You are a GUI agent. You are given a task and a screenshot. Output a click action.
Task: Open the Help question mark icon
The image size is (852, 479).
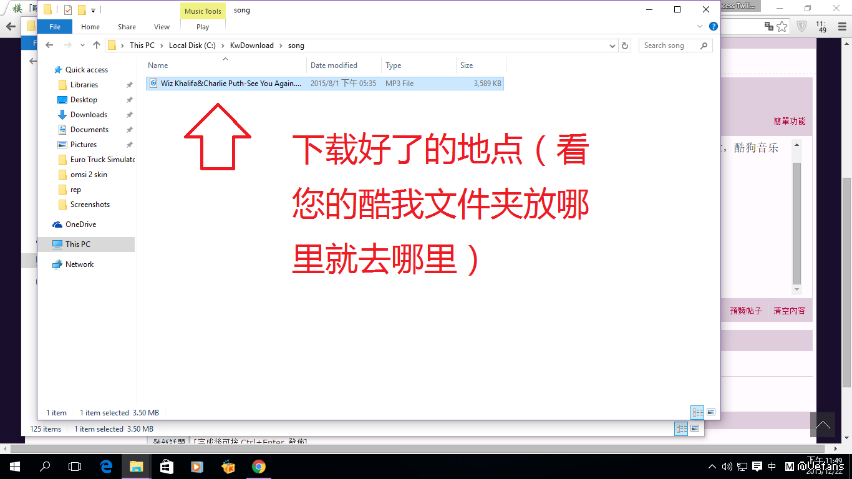pyautogui.click(x=714, y=27)
